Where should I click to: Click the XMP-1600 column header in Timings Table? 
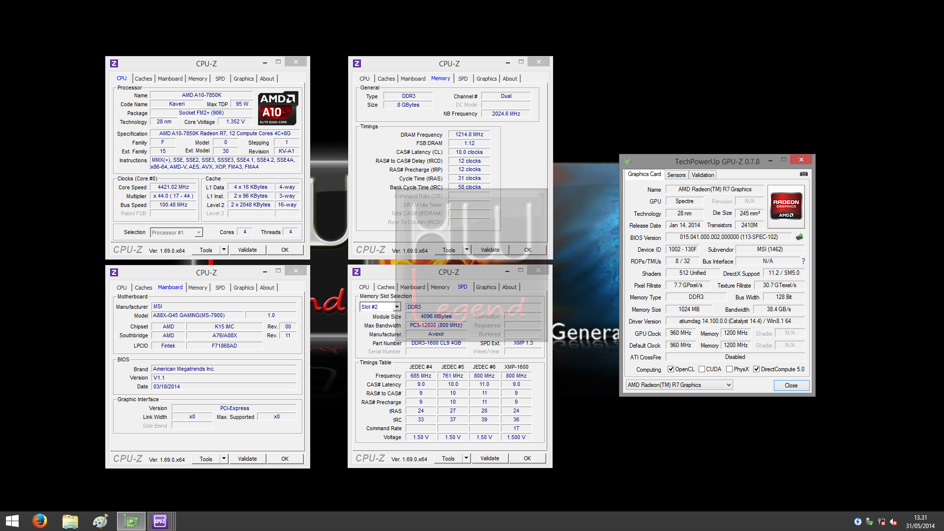tap(516, 367)
